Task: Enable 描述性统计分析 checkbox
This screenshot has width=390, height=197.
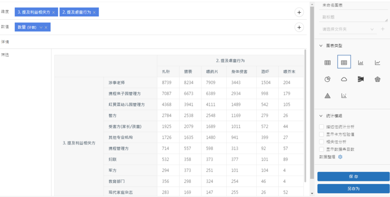Action: 322,127
